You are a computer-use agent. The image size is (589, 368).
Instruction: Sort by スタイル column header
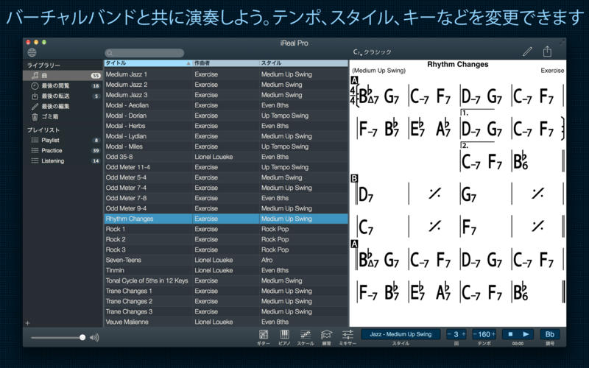tap(304, 63)
